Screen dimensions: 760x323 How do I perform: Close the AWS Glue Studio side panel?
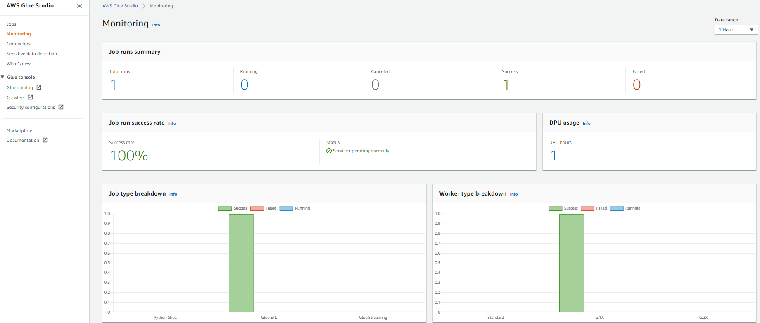79,6
